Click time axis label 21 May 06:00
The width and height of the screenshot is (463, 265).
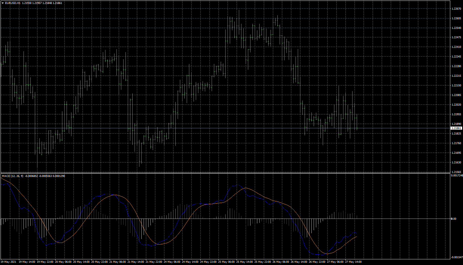coord(118,262)
